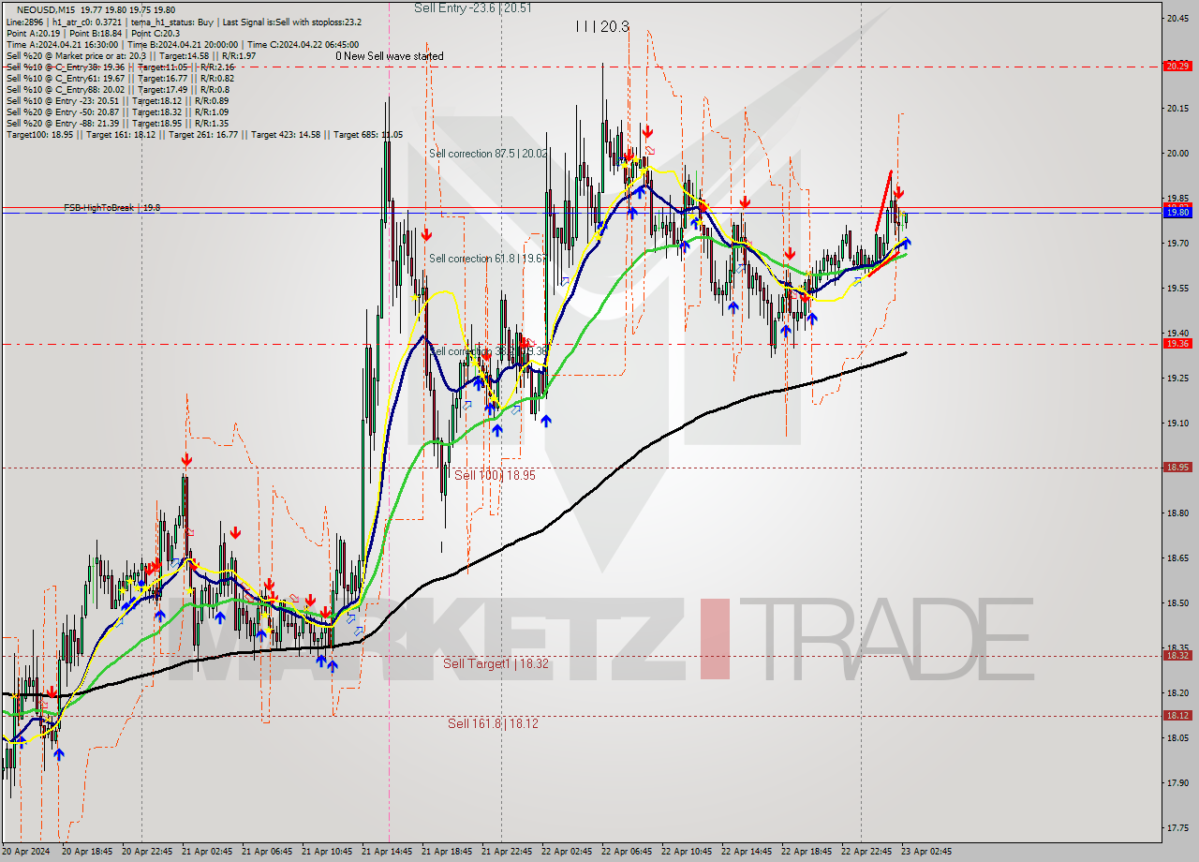This screenshot has height=862, width=1199.
Task: Click the 'FSB-HighToBreak | 19.8' line label
Action: 111,207
